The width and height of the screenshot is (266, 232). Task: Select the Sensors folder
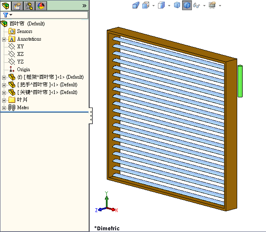(x=25, y=31)
